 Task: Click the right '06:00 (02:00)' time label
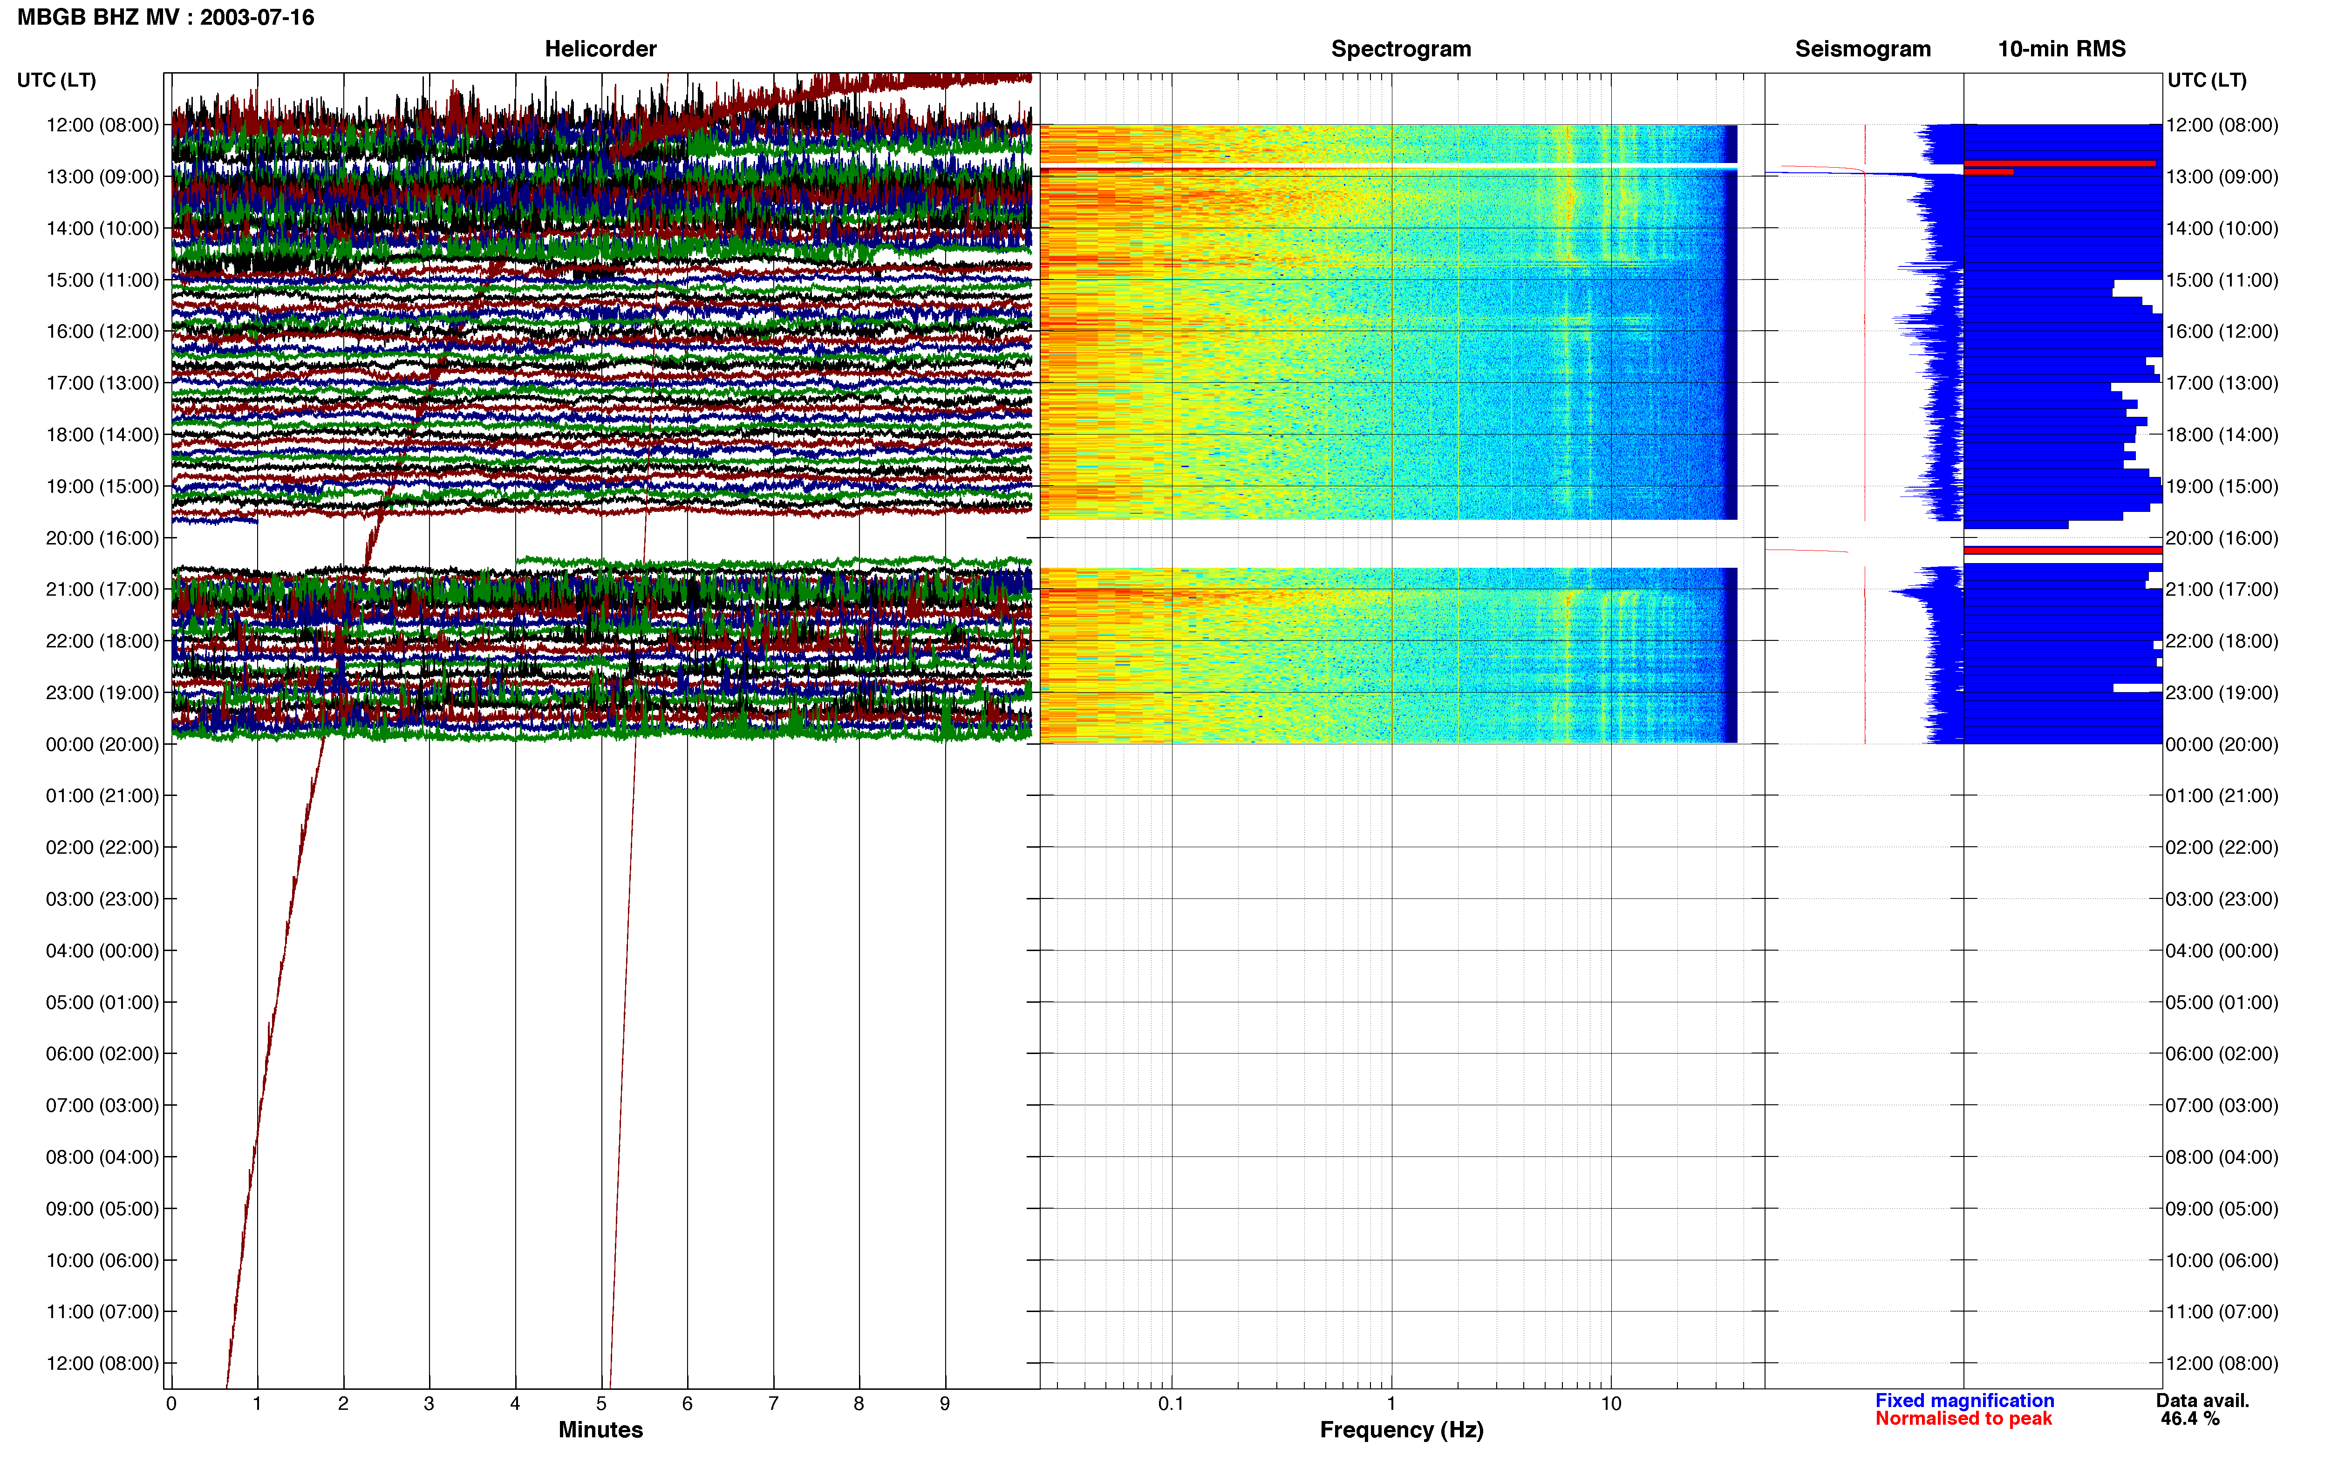2222,1054
